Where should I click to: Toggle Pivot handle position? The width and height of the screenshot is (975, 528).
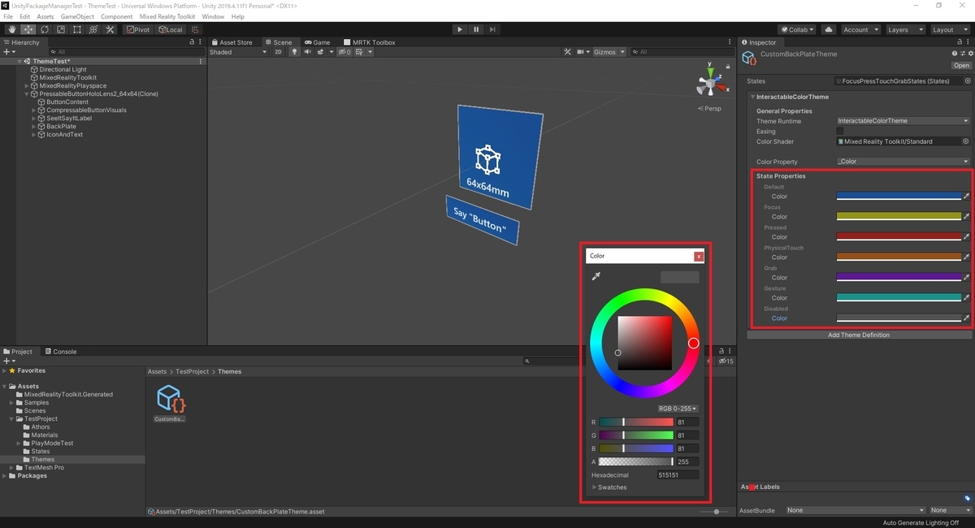[137, 29]
